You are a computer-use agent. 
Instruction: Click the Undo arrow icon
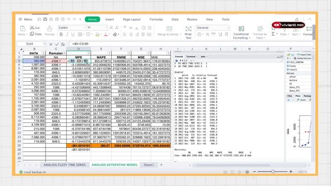point(69,20)
